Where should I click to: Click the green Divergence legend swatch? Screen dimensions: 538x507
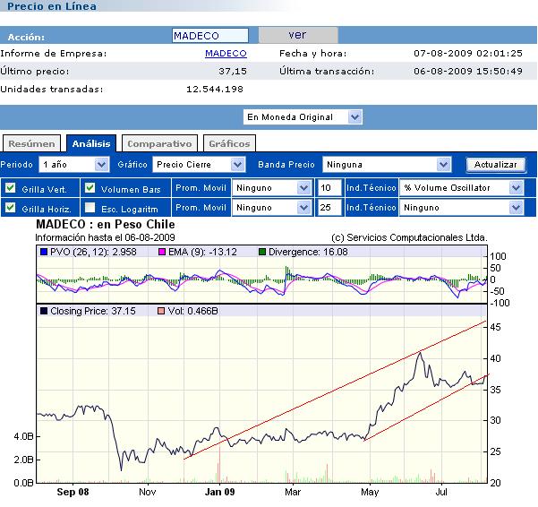point(262,252)
